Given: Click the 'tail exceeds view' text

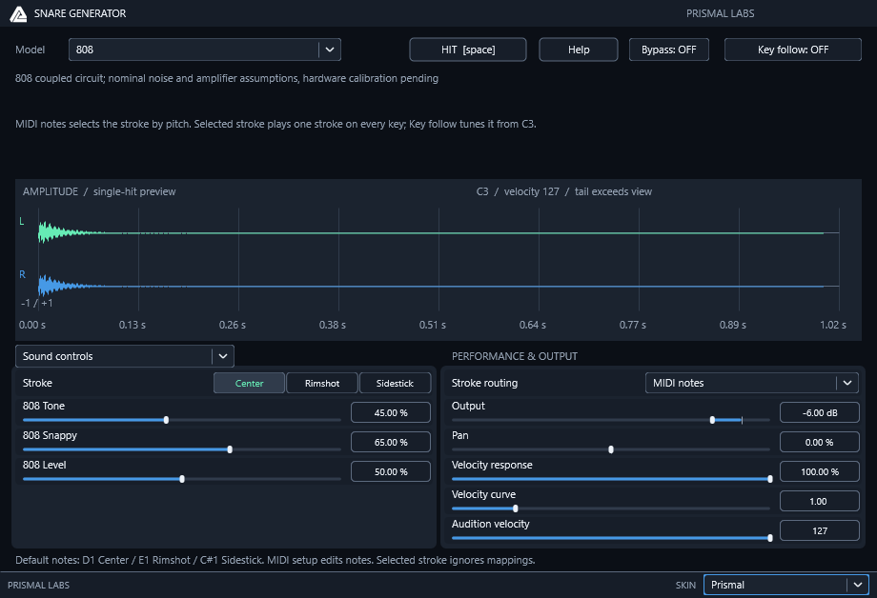Looking at the screenshot, I should [613, 191].
